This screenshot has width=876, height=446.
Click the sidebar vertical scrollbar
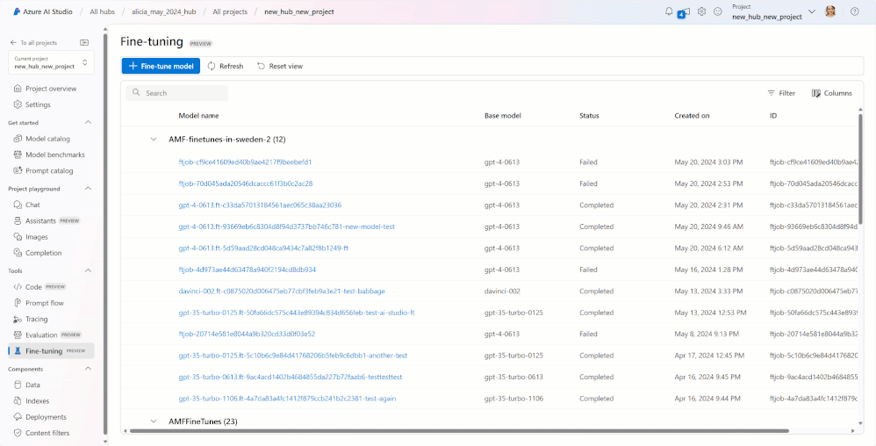(105, 234)
